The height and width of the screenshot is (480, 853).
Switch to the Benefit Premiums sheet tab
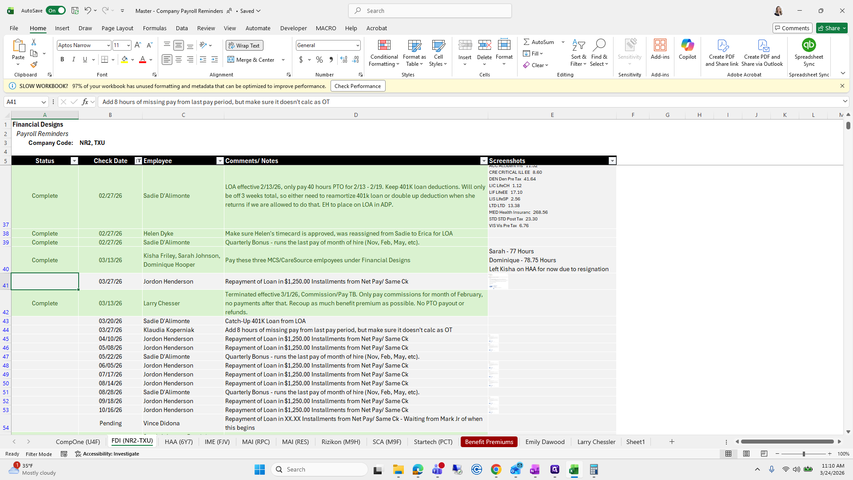(489, 442)
